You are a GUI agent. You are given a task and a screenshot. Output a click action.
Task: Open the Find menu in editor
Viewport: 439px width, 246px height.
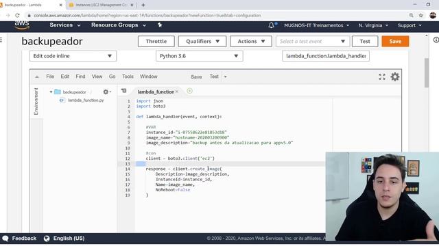(x=80, y=77)
